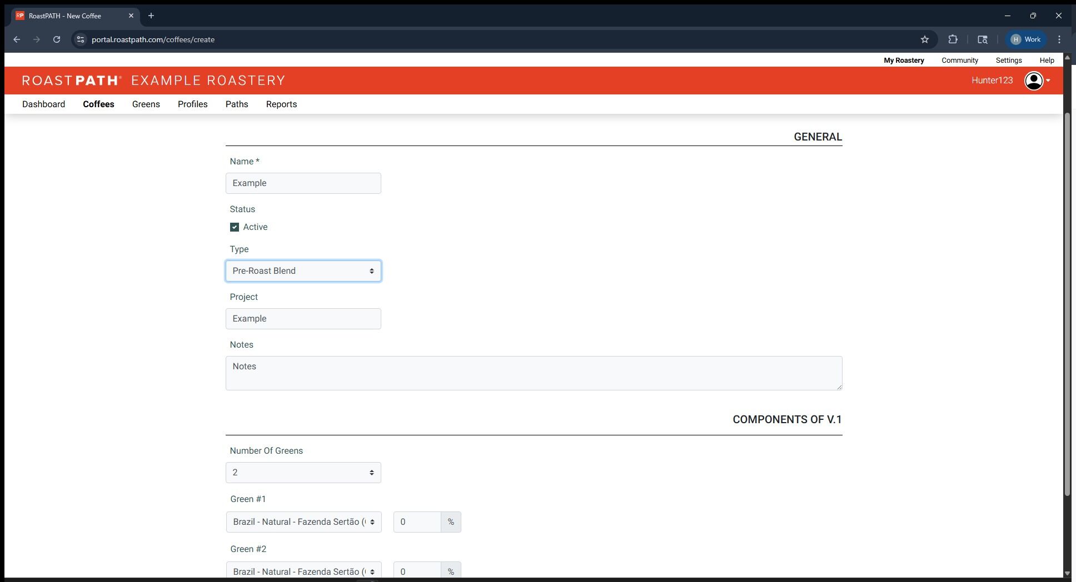Open the Type dropdown showing Pre-Roast Blend
The height and width of the screenshot is (582, 1076).
303,271
